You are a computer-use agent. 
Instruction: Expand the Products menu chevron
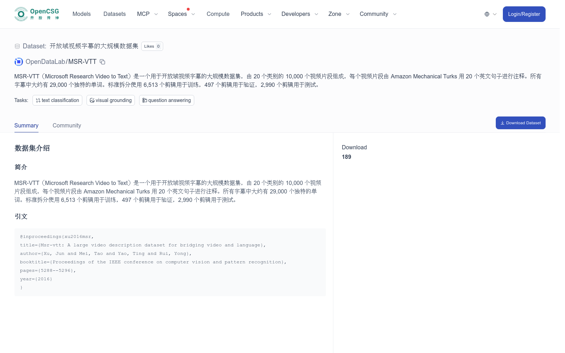coord(269,14)
